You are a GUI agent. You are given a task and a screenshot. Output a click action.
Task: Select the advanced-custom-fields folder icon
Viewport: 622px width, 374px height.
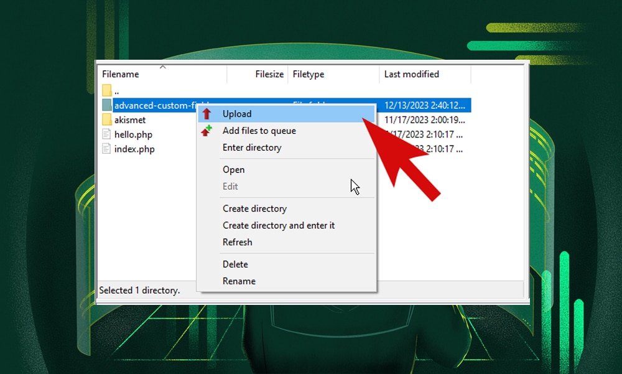coord(107,105)
